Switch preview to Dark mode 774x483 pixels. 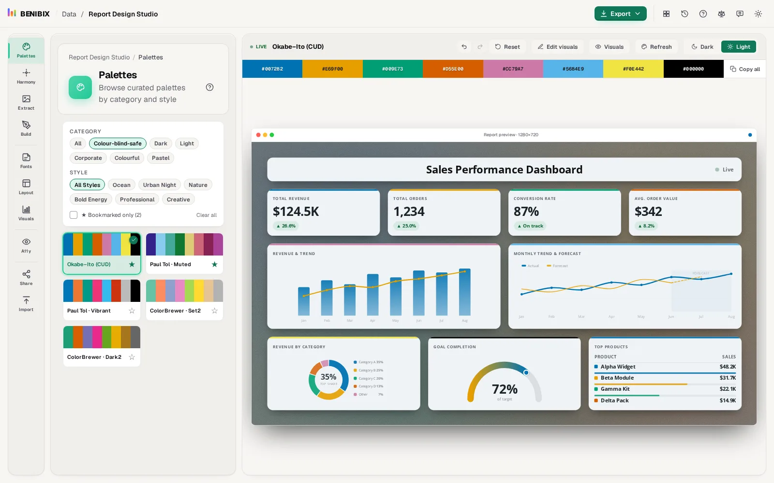[702, 47]
